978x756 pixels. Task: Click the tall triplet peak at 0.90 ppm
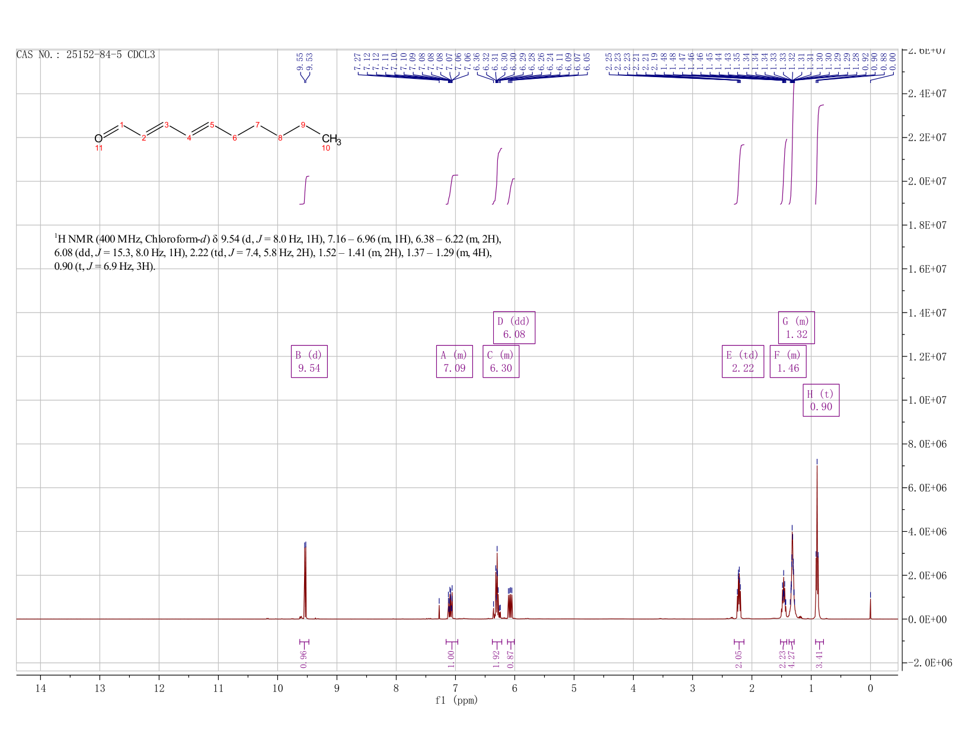[x=817, y=540]
